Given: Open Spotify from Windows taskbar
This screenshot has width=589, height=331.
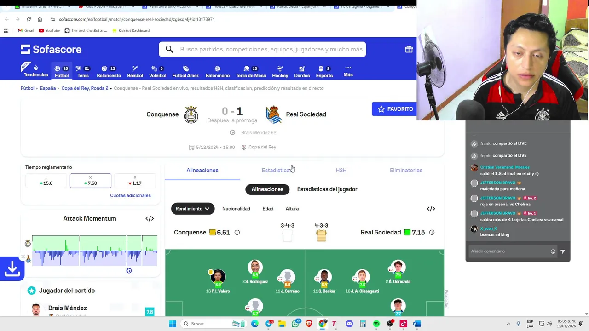Looking at the screenshot, I should click(376, 324).
